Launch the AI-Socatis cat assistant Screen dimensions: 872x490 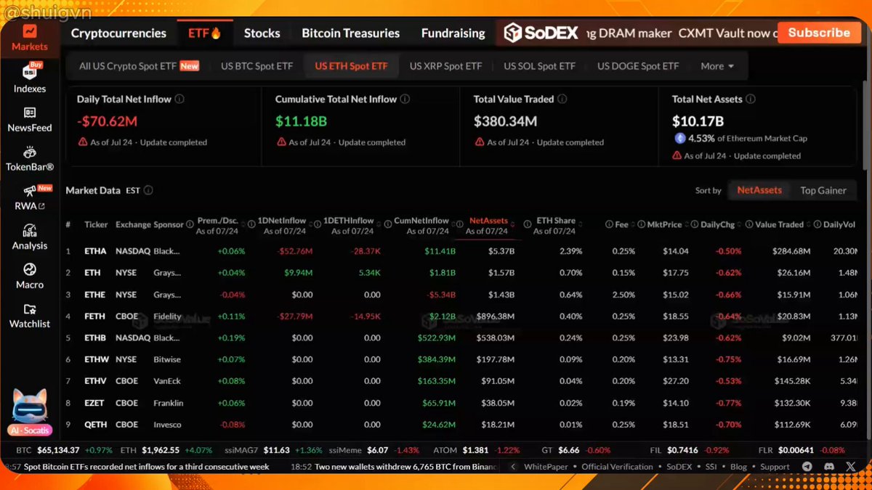tap(30, 411)
